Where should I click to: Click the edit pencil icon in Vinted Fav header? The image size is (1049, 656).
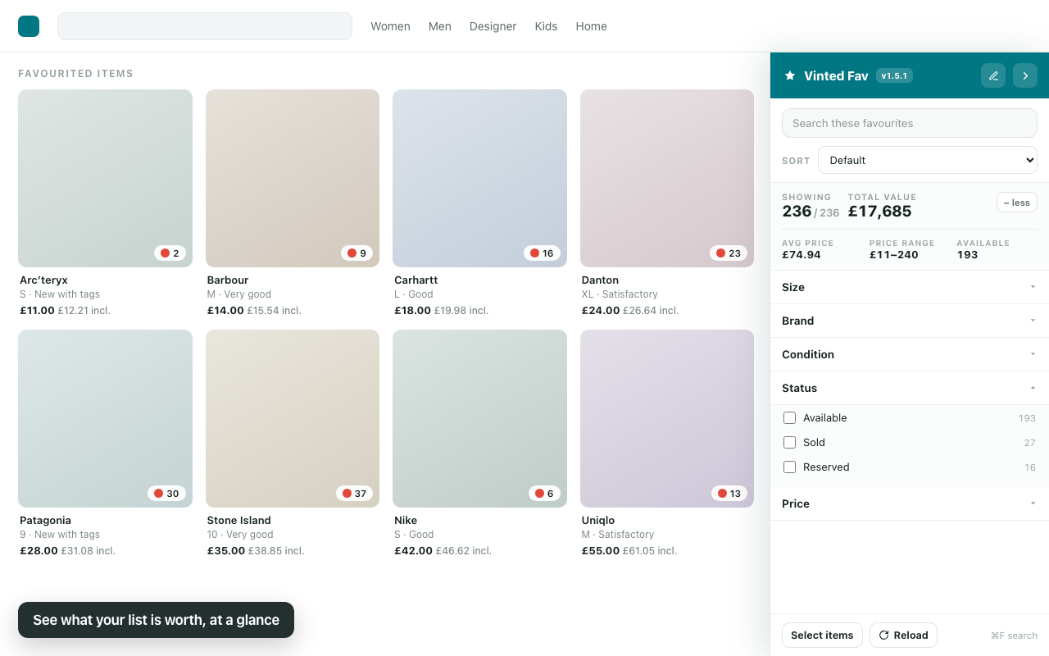[993, 75]
